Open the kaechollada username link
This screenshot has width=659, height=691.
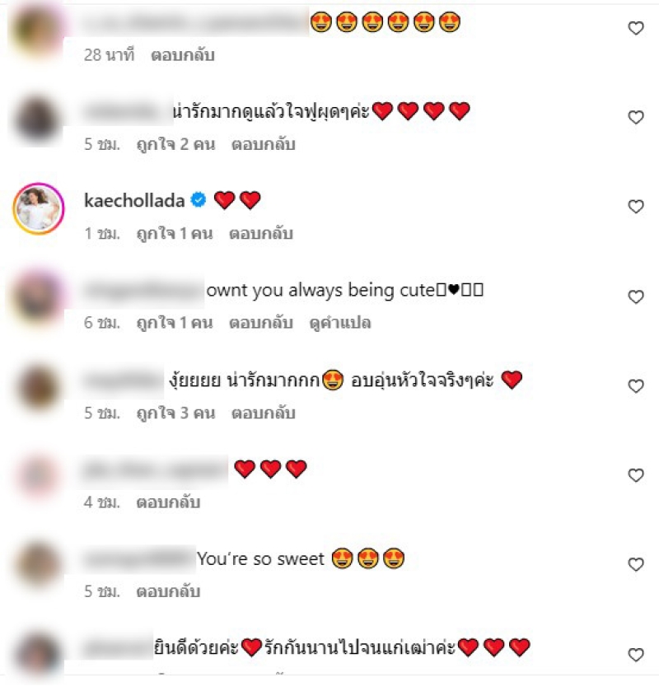[x=134, y=200]
